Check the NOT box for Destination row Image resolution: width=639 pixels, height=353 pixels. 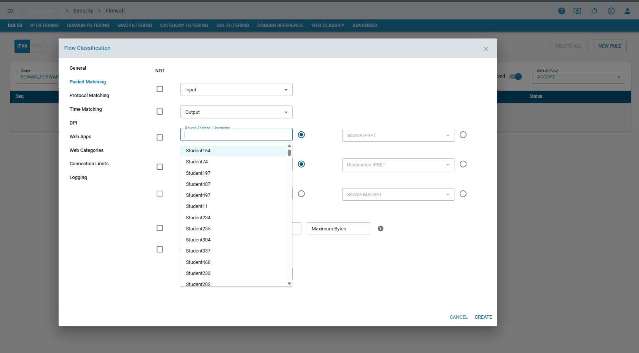(x=160, y=167)
